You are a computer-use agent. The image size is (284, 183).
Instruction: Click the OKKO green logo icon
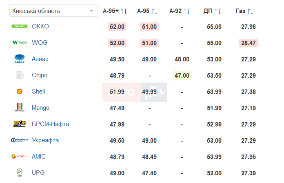coord(20,26)
